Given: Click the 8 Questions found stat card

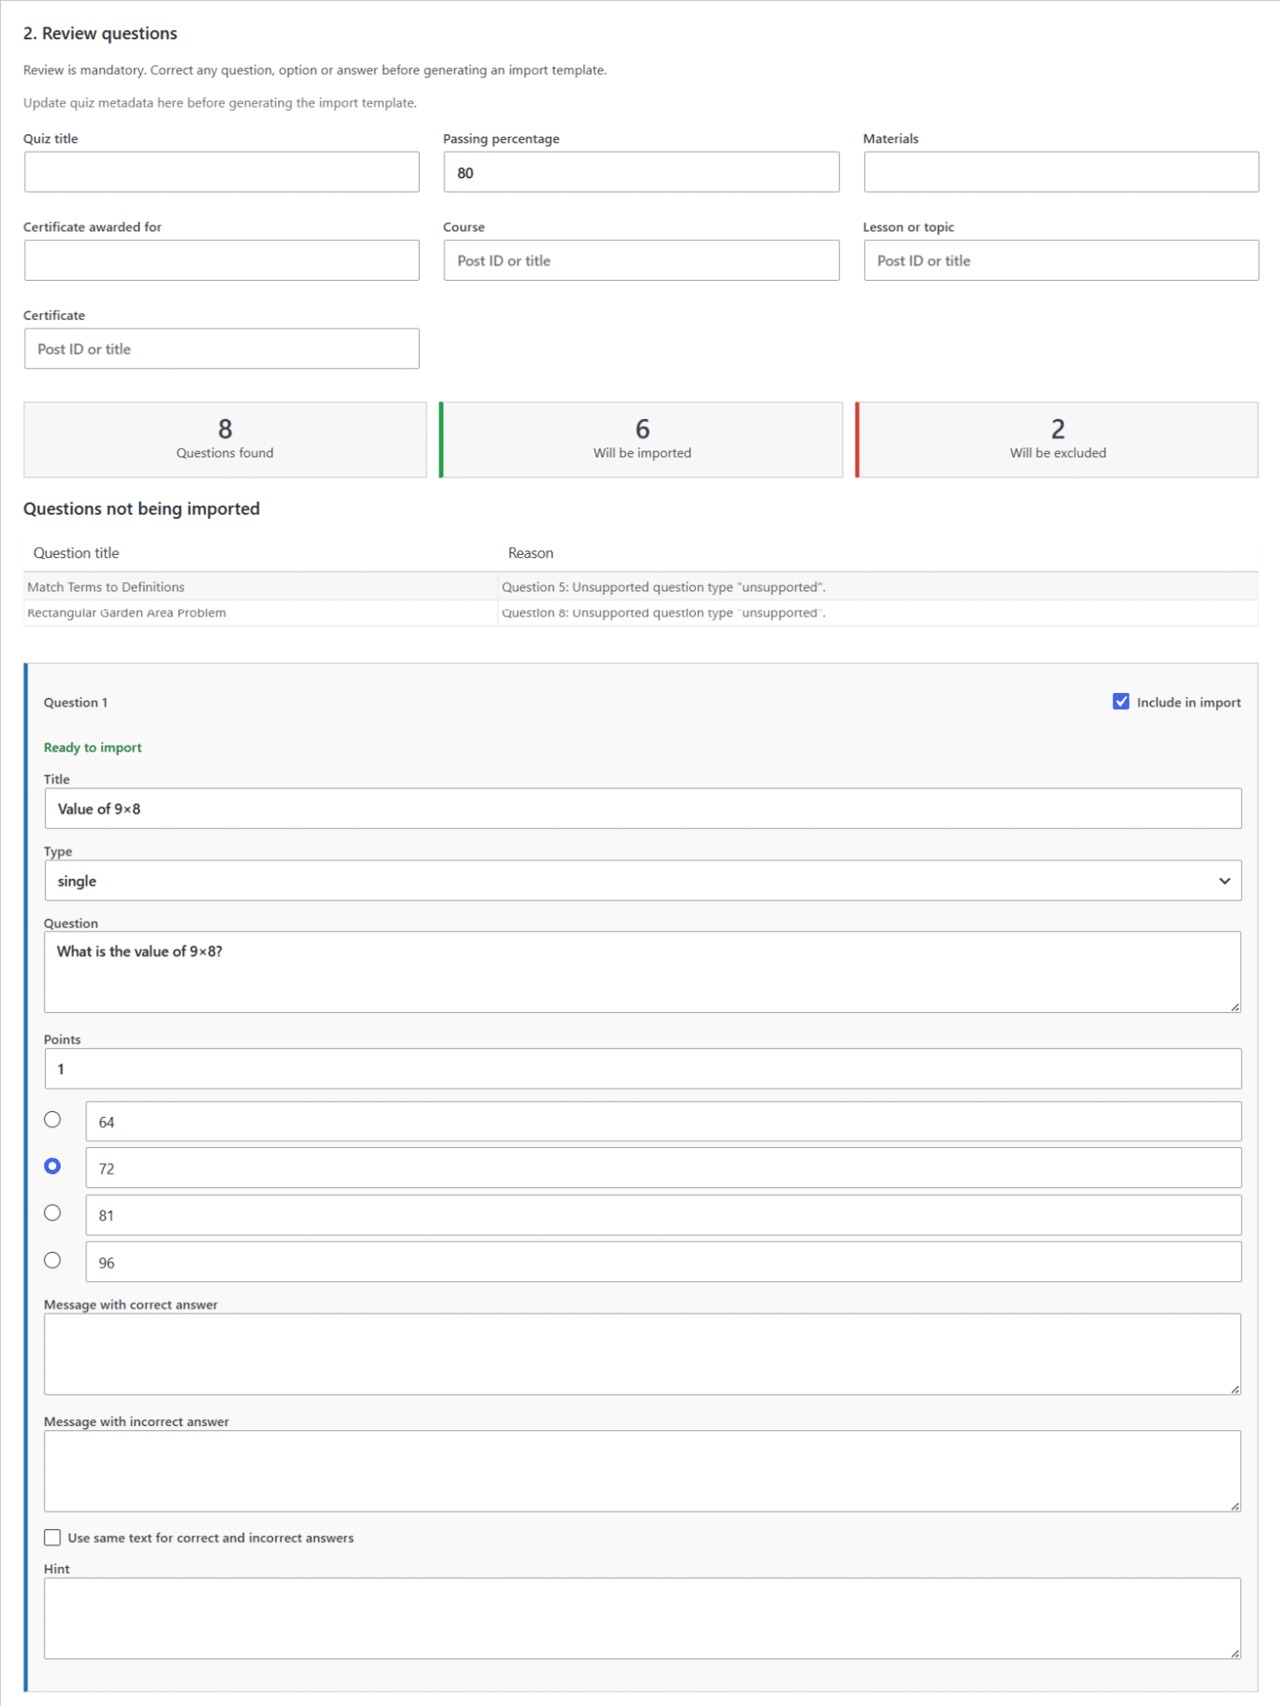Looking at the screenshot, I should point(225,440).
